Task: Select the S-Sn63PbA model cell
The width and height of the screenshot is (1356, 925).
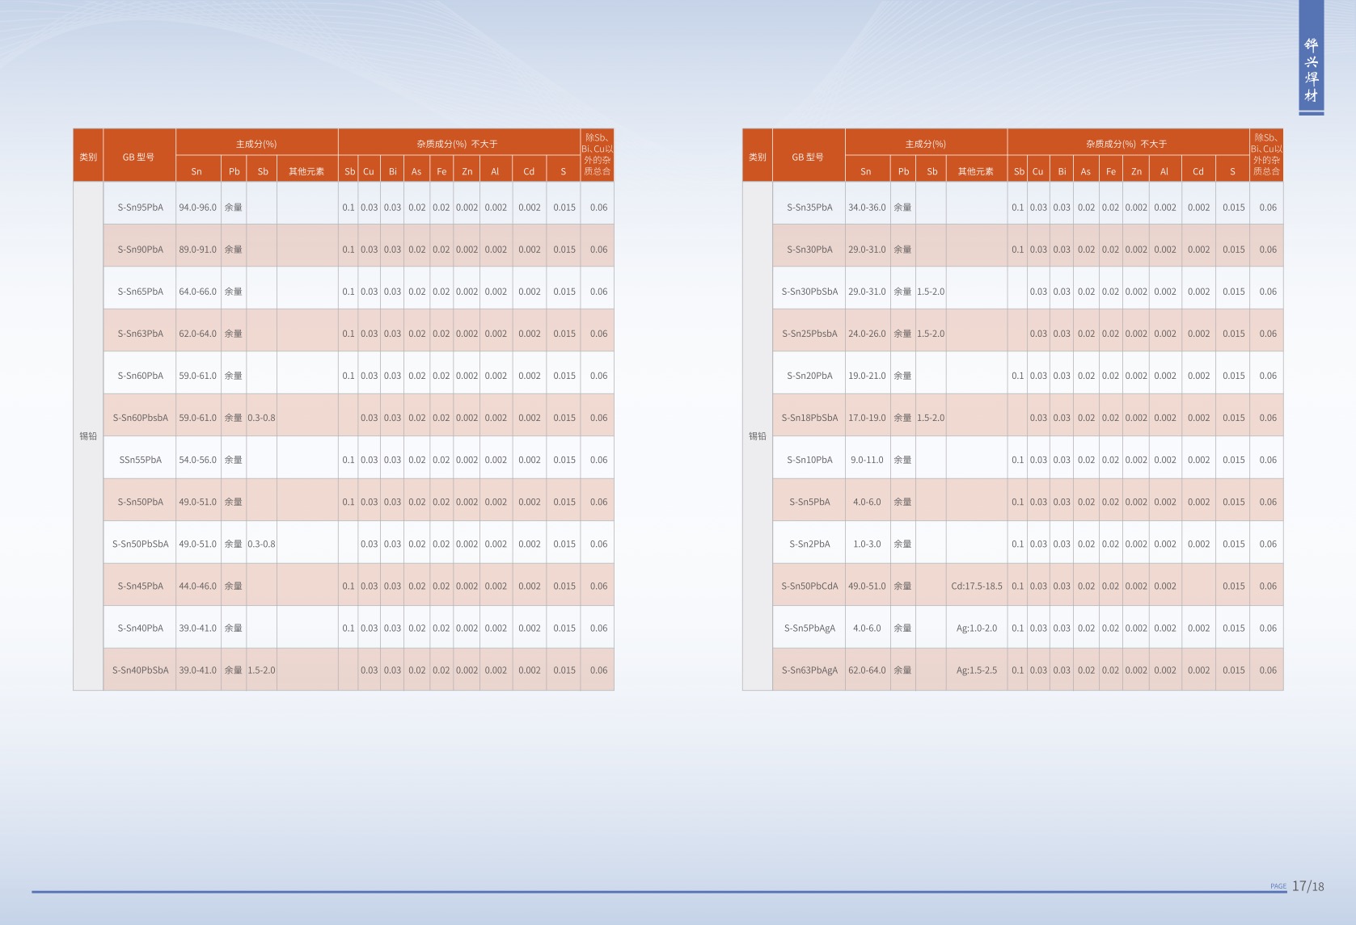Action: [x=140, y=334]
